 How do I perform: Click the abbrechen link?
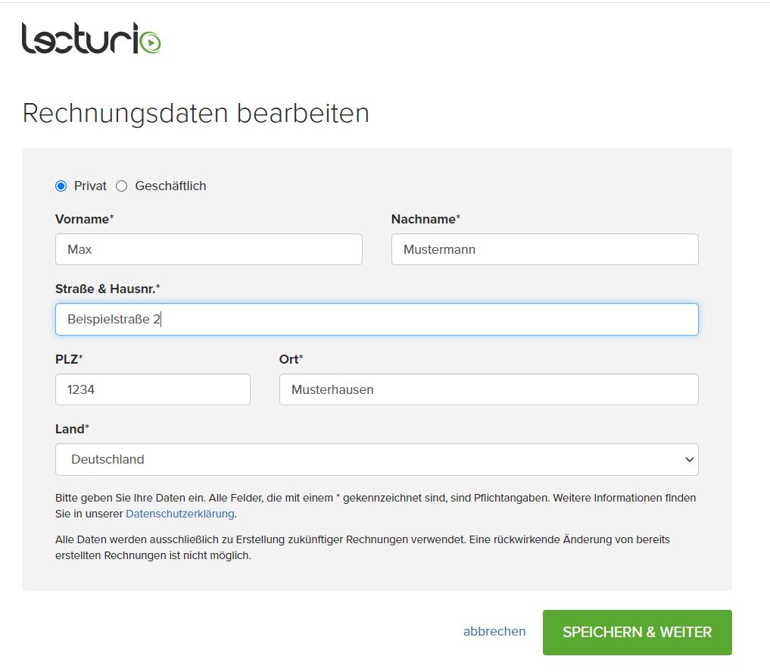(x=494, y=631)
